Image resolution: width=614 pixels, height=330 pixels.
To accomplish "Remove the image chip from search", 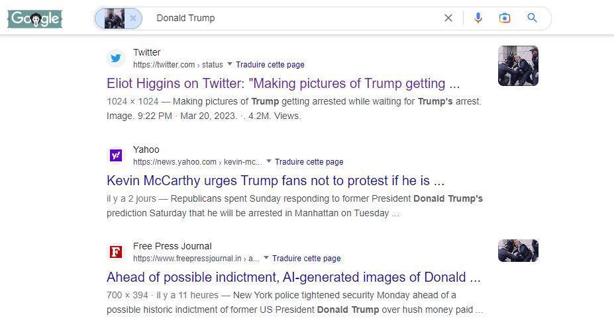I will click(132, 19).
